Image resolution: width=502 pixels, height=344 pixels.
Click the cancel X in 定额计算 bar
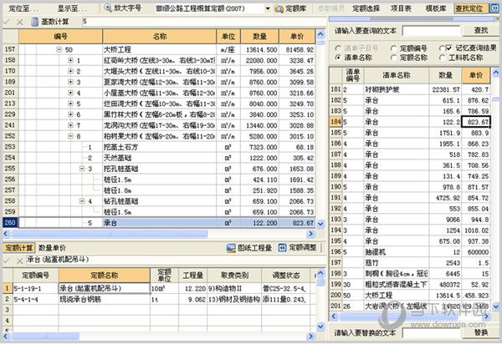coord(19,261)
